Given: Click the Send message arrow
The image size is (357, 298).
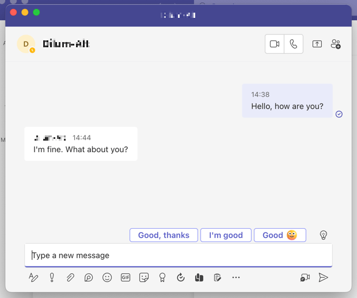Looking at the screenshot, I should pos(324,277).
